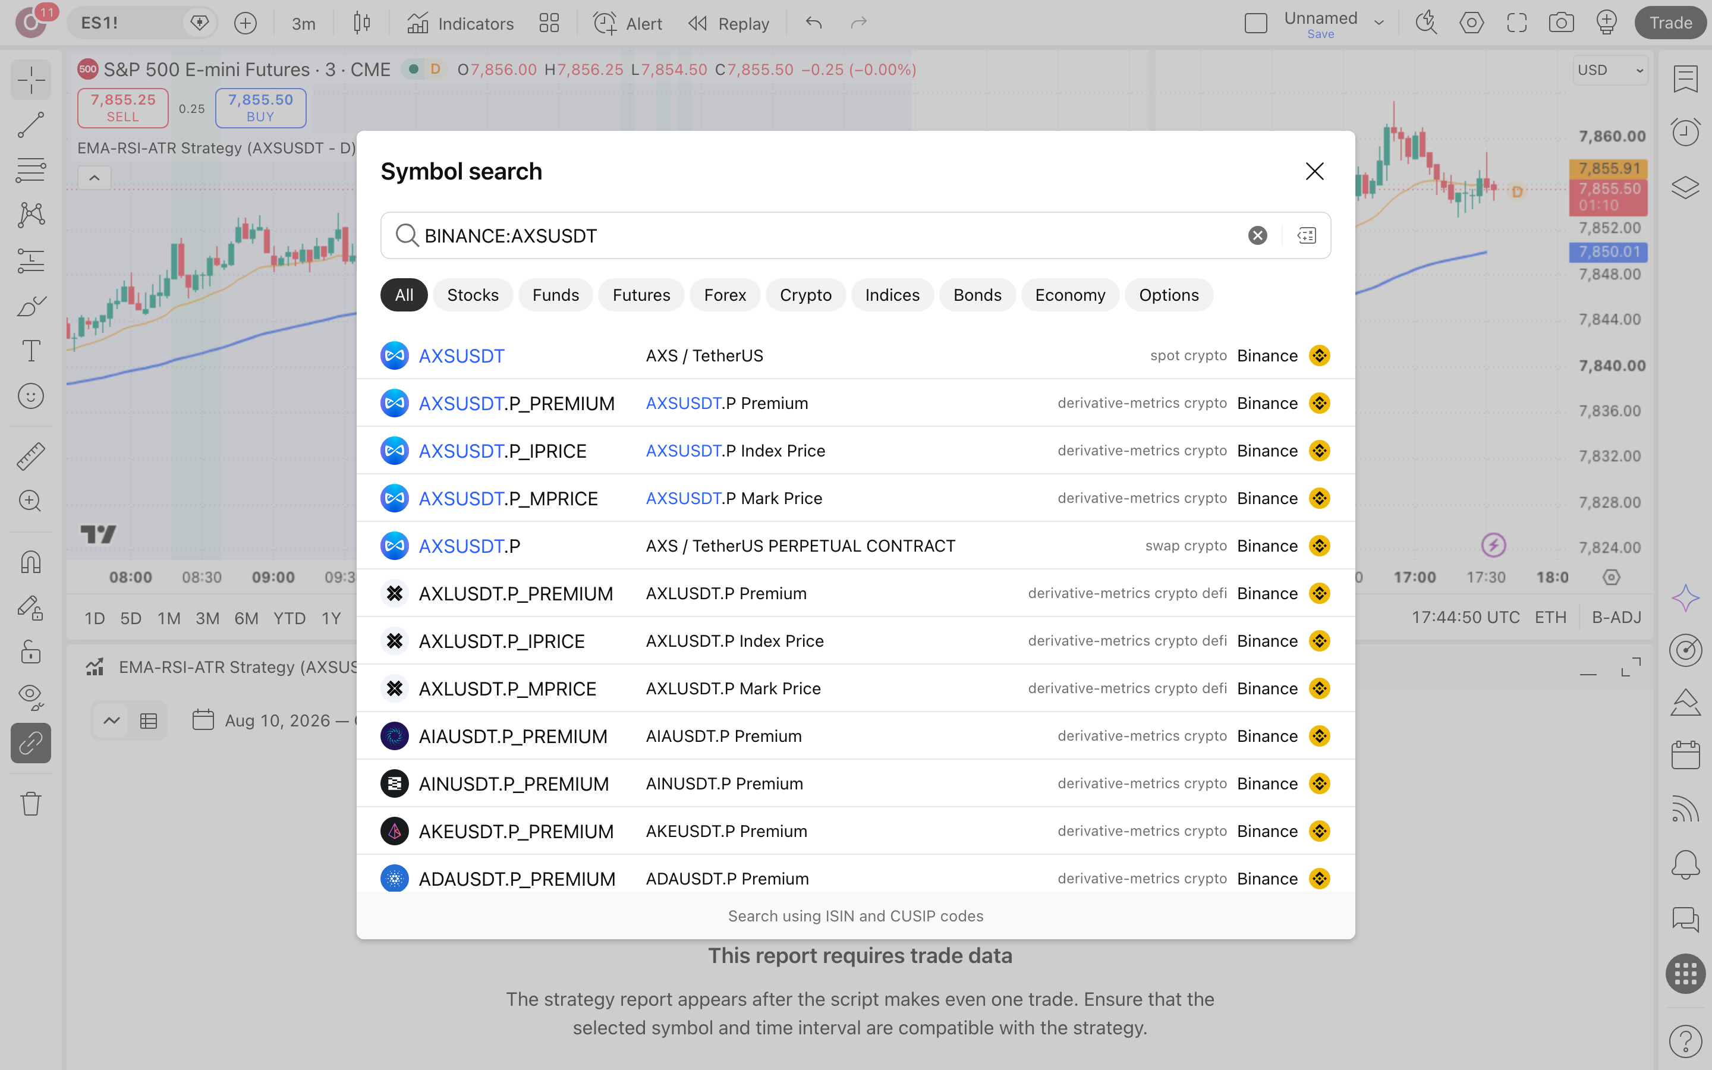Viewport: 1712px width, 1070px height.
Task: Clear the symbol search text field
Action: pyautogui.click(x=1257, y=235)
